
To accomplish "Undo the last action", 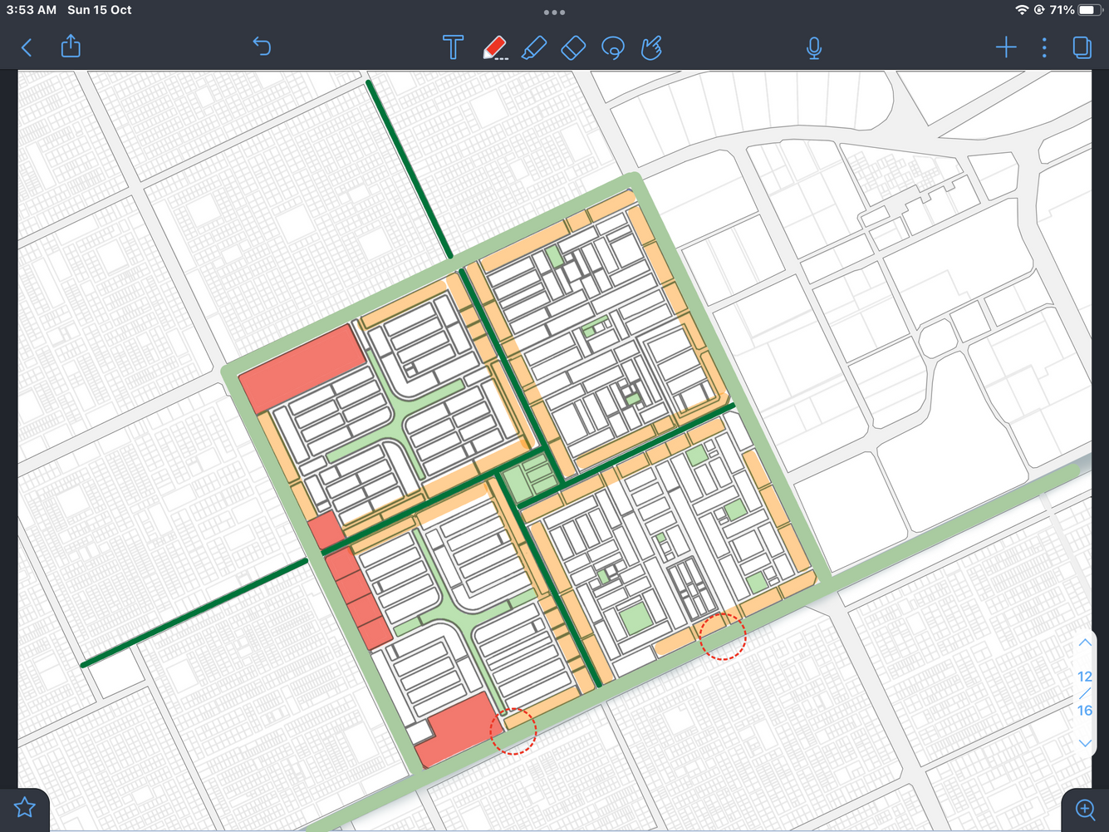I will pyautogui.click(x=262, y=47).
